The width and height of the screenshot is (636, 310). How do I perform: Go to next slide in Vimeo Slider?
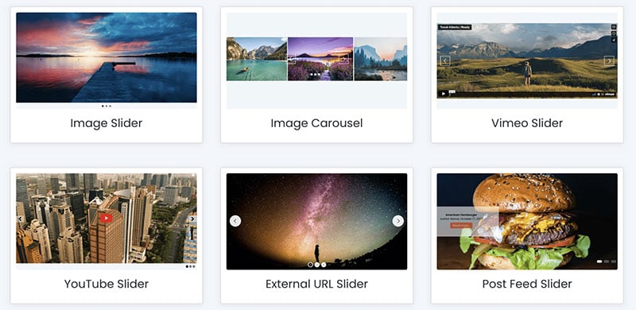[609, 61]
